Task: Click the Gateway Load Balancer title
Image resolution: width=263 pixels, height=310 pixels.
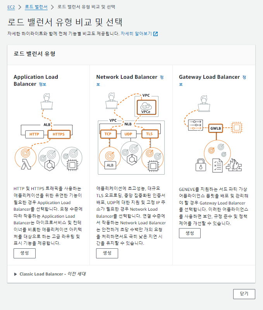Action: coord(209,77)
